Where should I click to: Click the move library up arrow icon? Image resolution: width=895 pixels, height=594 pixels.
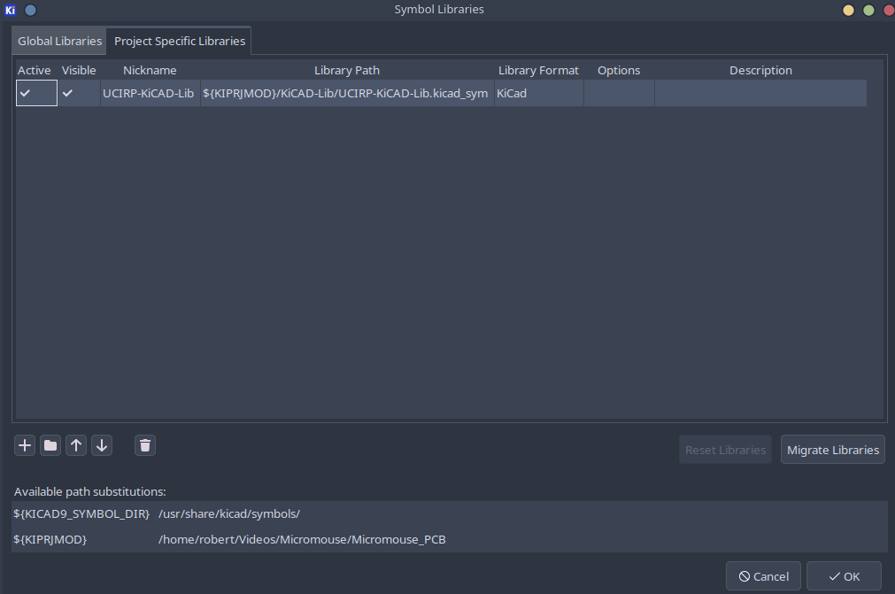75,445
